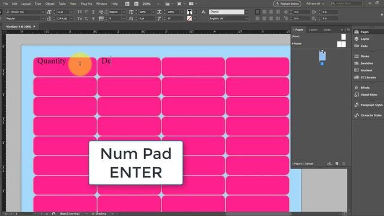Switch to the Links tab in the panel group
This screenshot has height=216, width=384.
(327, 29)
